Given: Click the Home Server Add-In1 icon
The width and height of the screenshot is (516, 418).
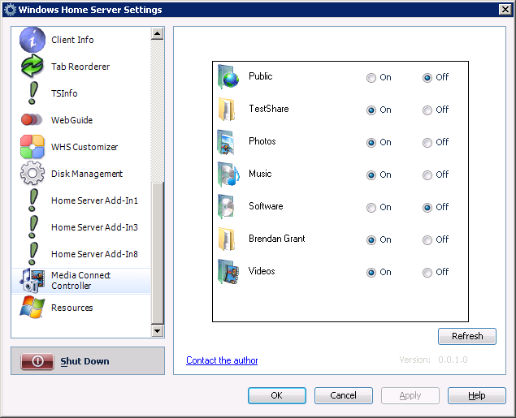Looking at the screenshot, I should pos(33,200).
